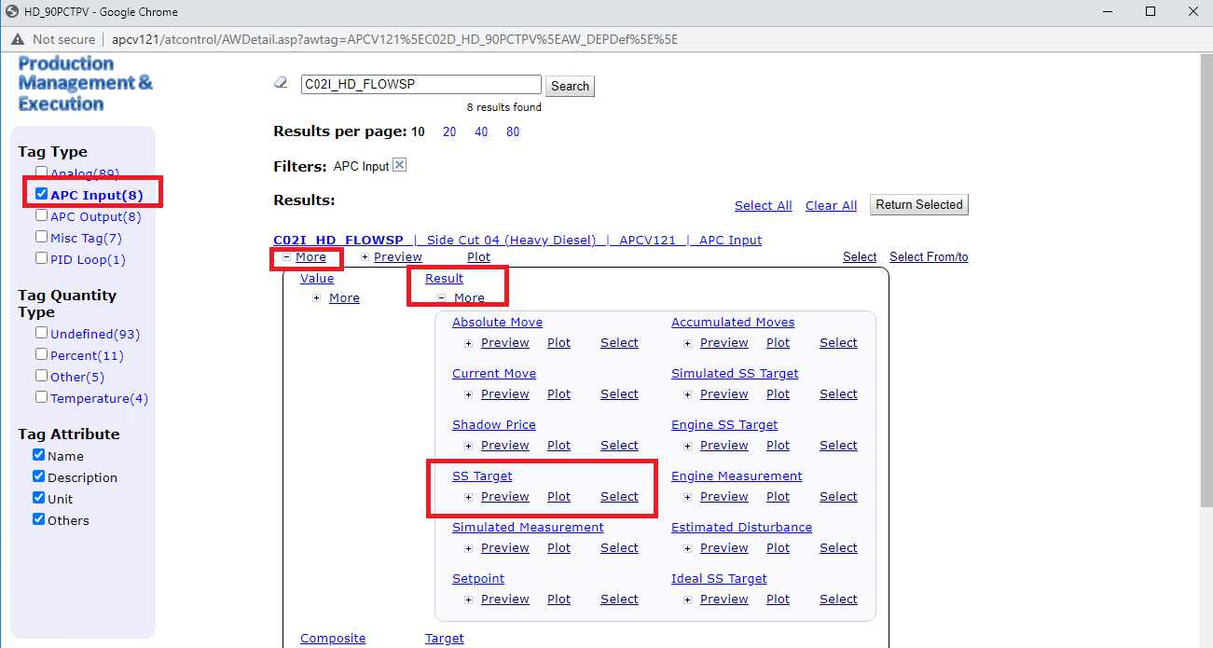Collapse the More section under C02I_HD_FLOWSP

pyautogui.click(x=287, y=257)
